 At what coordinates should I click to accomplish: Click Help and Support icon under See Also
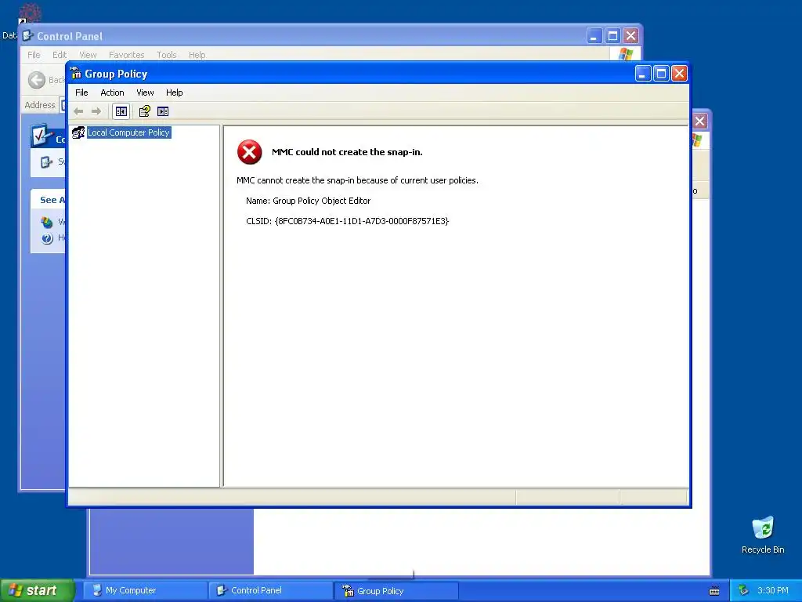coord(47,238)
